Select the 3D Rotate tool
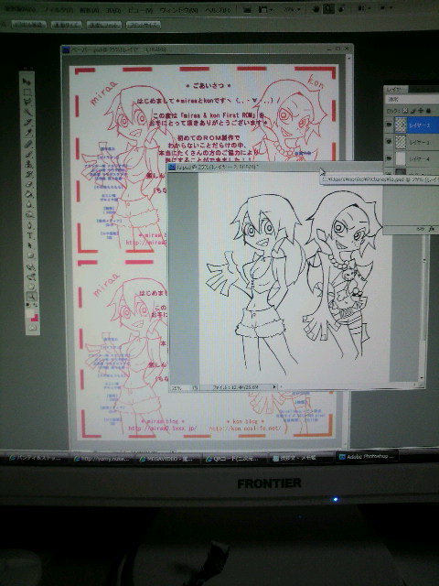Screen dimensions: 439x586 coord(30,267)
